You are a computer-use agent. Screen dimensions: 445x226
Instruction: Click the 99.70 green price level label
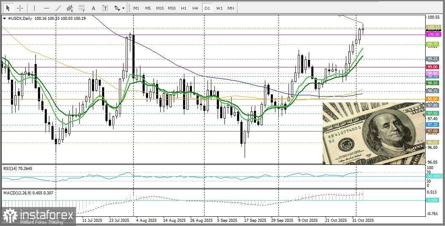tap(433, 44)
